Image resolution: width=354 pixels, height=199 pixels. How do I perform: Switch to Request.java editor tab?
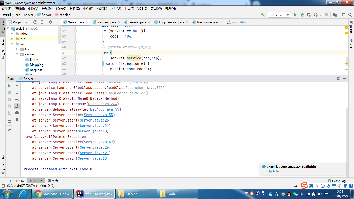coord(107,22)
